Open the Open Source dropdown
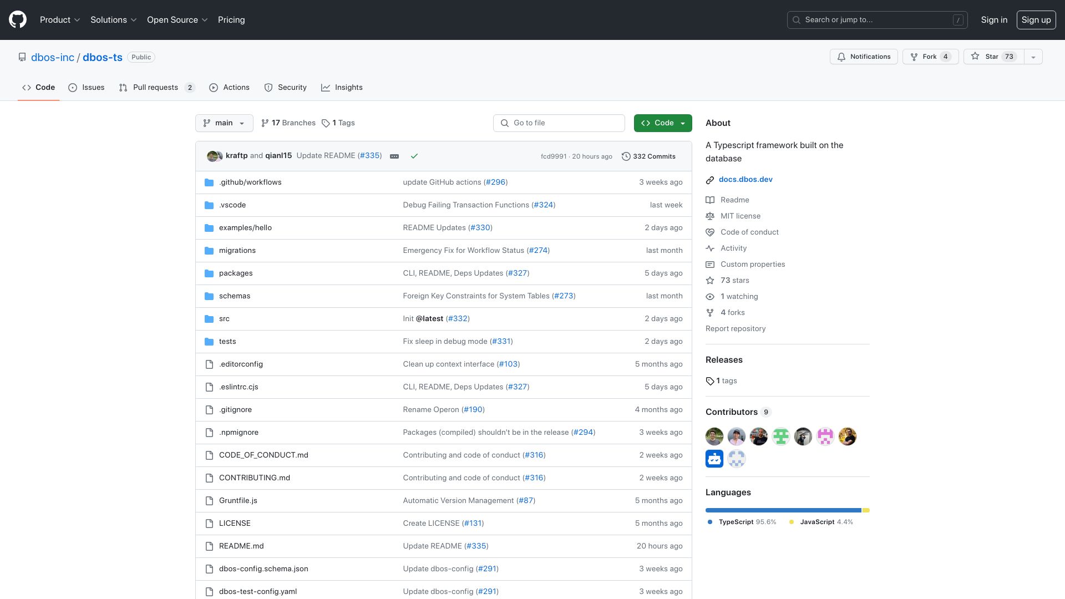Image resolution: width=1065 pixels, height=599 pixels. tap(177, 20)
